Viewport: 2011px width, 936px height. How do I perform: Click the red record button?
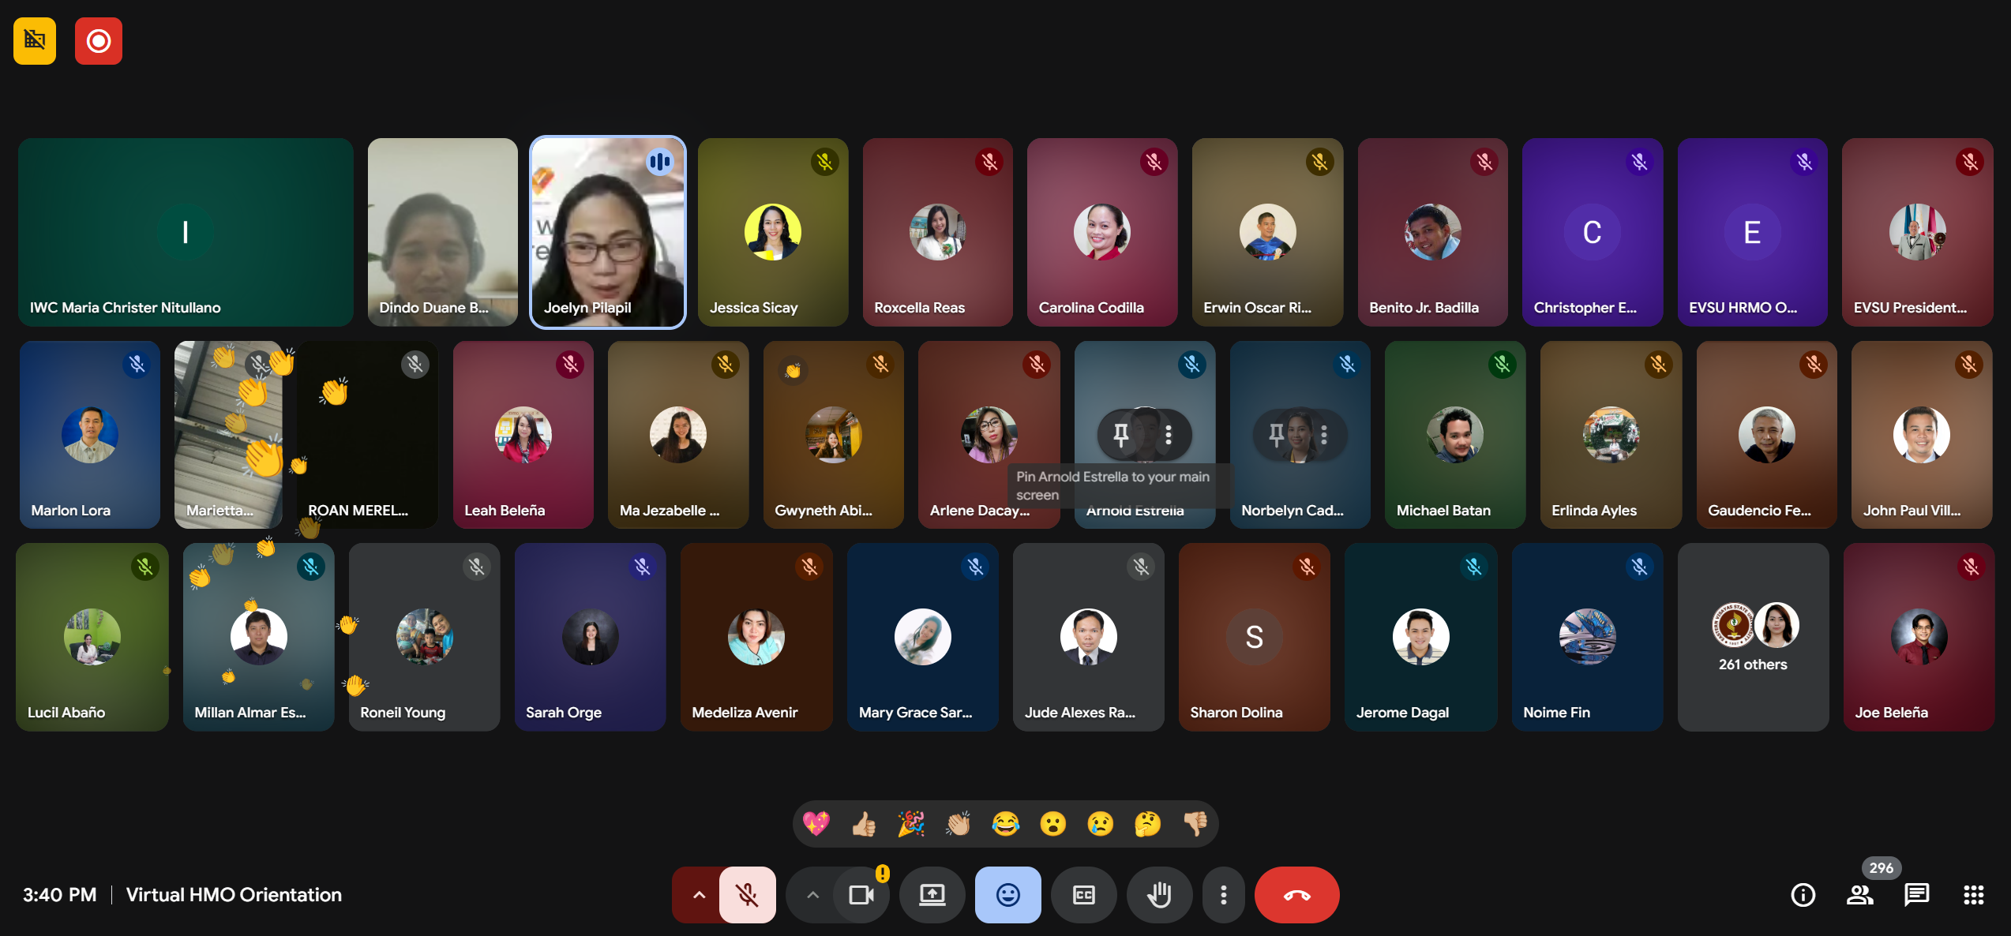click(x=99, y=41)
